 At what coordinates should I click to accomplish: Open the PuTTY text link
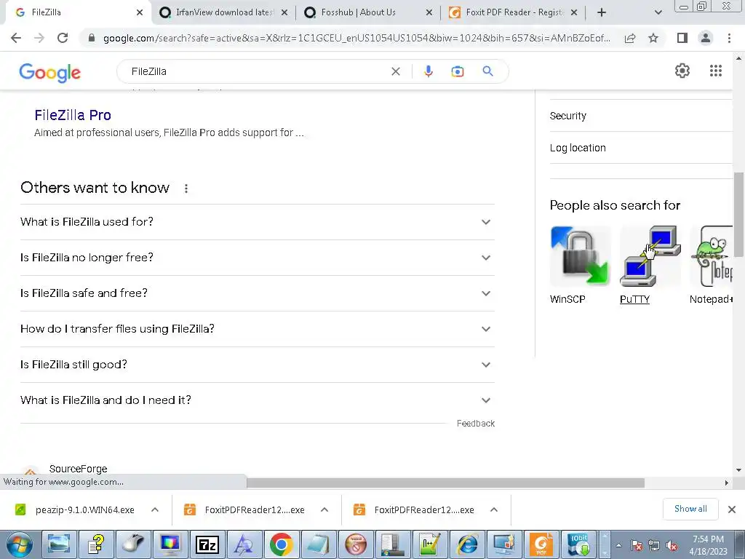[634, 299]
